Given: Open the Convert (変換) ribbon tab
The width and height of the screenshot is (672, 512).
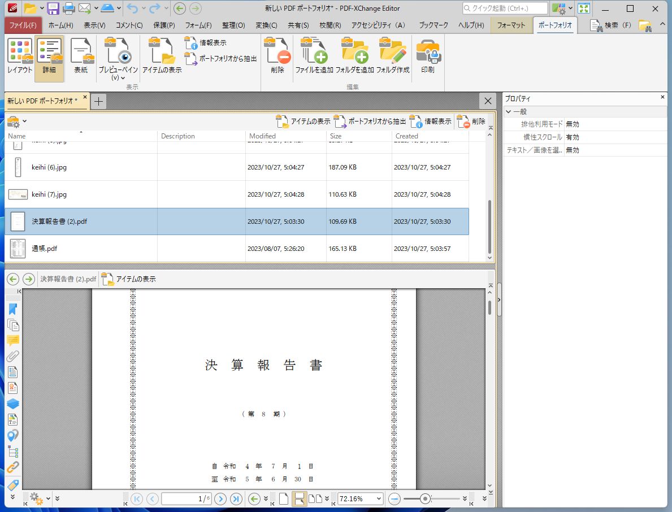Looking at the screenshot, I should pyautogui.click(x=266, y=25).
